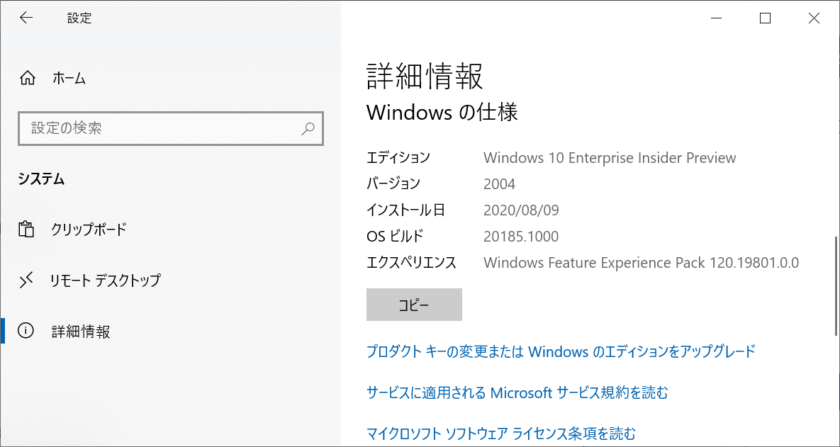Click the back arrow in Settings header
This screenshot has width=840, height=447.
coord(26,18)
